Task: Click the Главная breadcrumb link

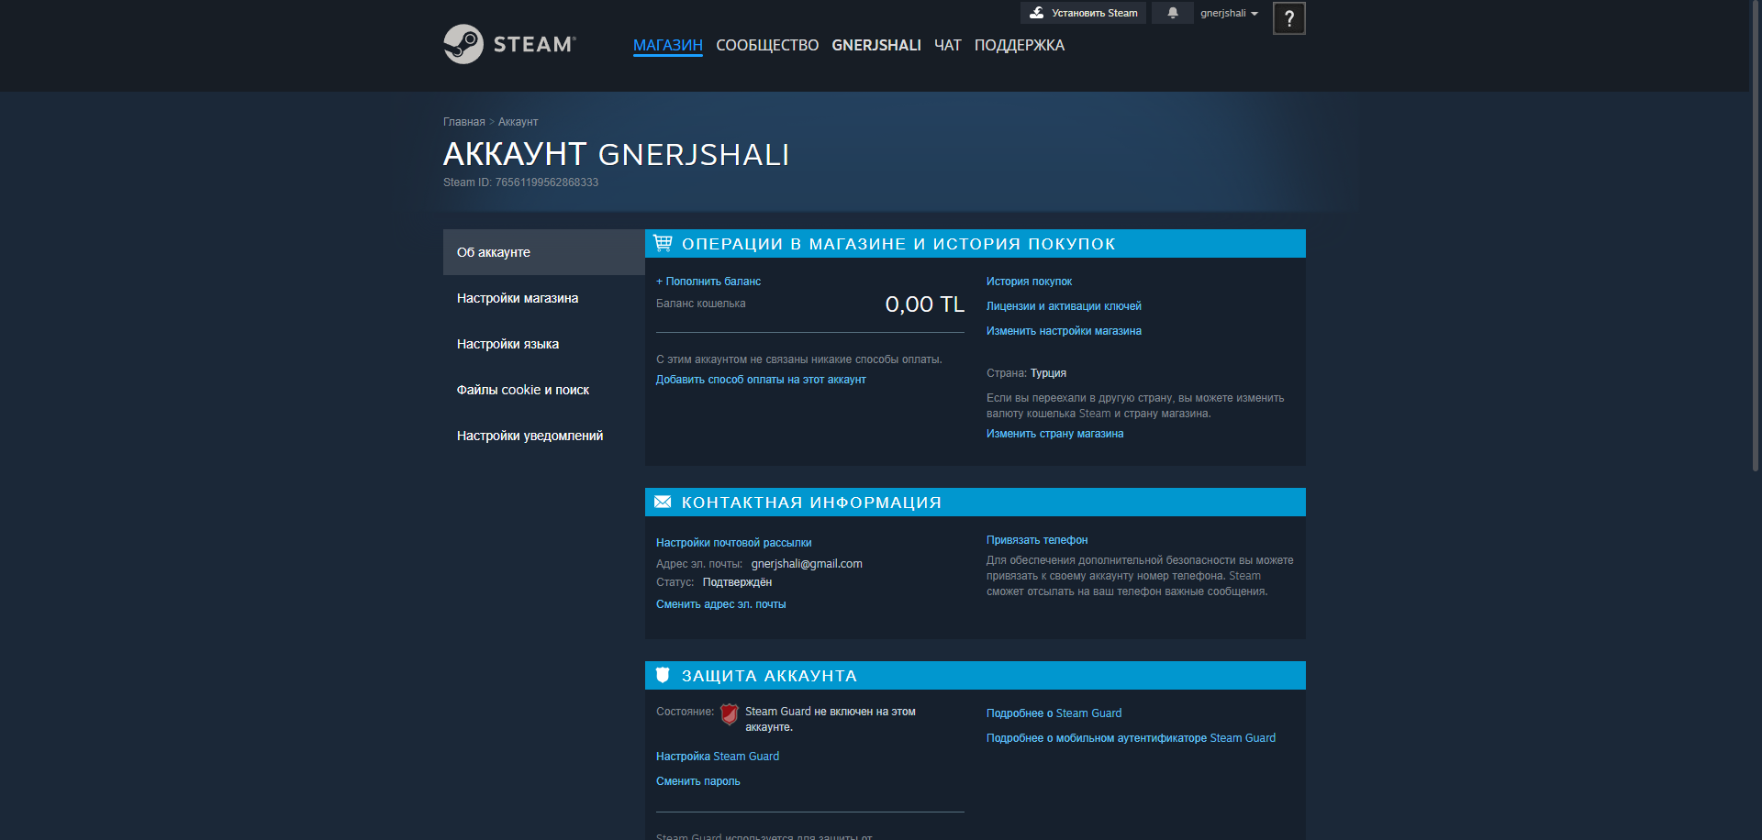Action: pyautogui.click(x=464, y=122)
